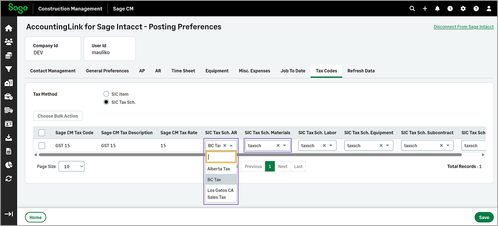Click Construction Management header title
Viewport: 498px width, 226px height.
pos(70,8)
